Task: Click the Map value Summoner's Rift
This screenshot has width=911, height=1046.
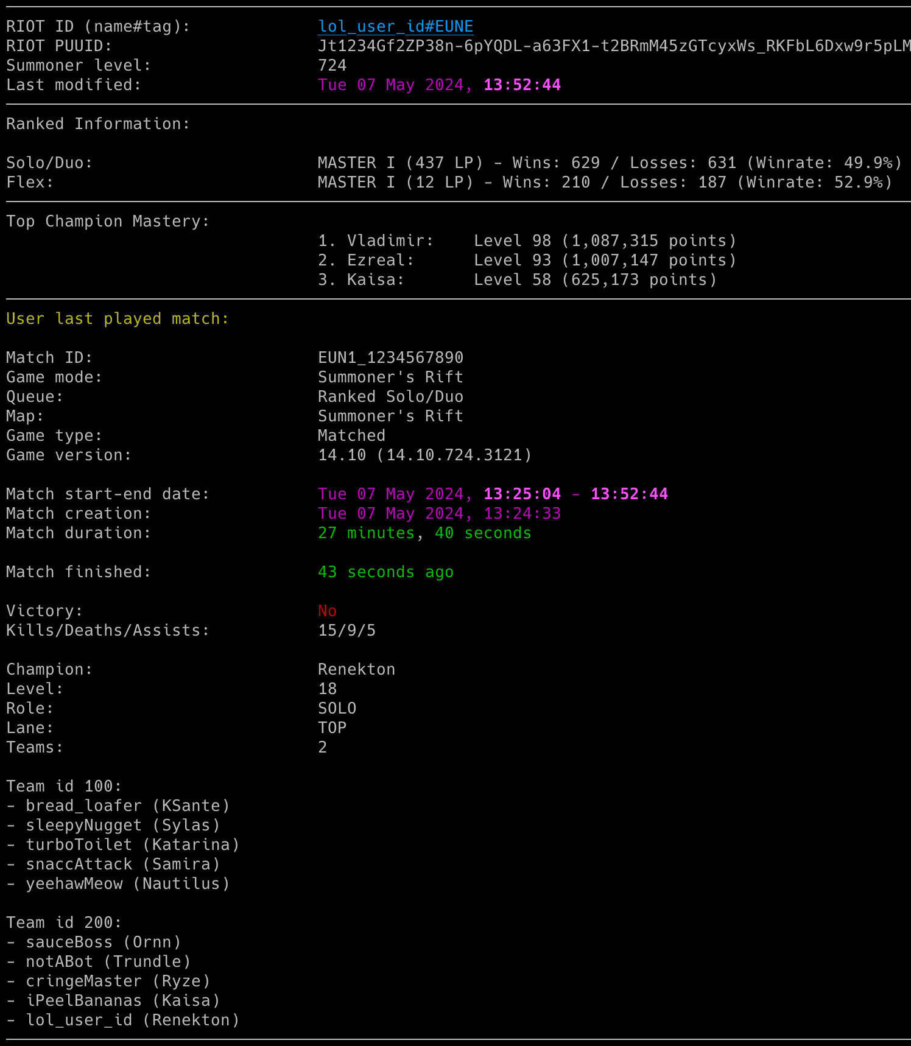Action: click(390, 416)
